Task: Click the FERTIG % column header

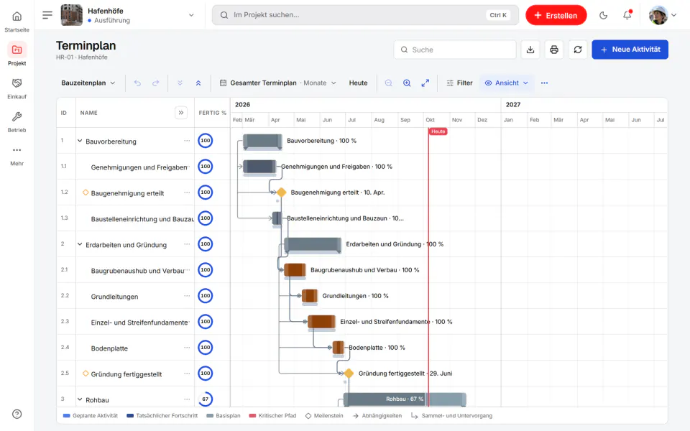Action: click(213, 113)
